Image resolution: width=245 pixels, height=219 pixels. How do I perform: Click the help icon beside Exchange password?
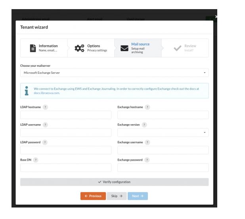coord(147,160)
